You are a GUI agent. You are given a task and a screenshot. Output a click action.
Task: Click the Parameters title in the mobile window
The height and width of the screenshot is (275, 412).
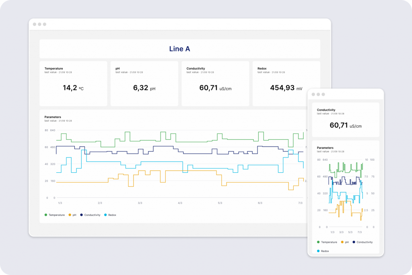(325, 148)
